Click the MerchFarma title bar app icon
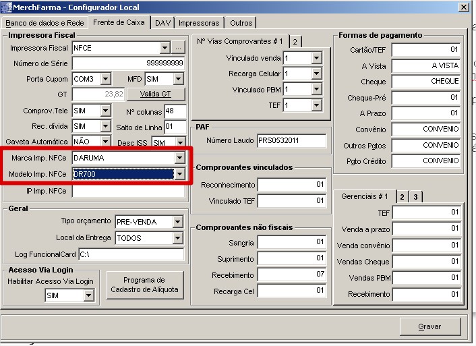This screenshot has width=476, height=346. [x=7, y=7]
